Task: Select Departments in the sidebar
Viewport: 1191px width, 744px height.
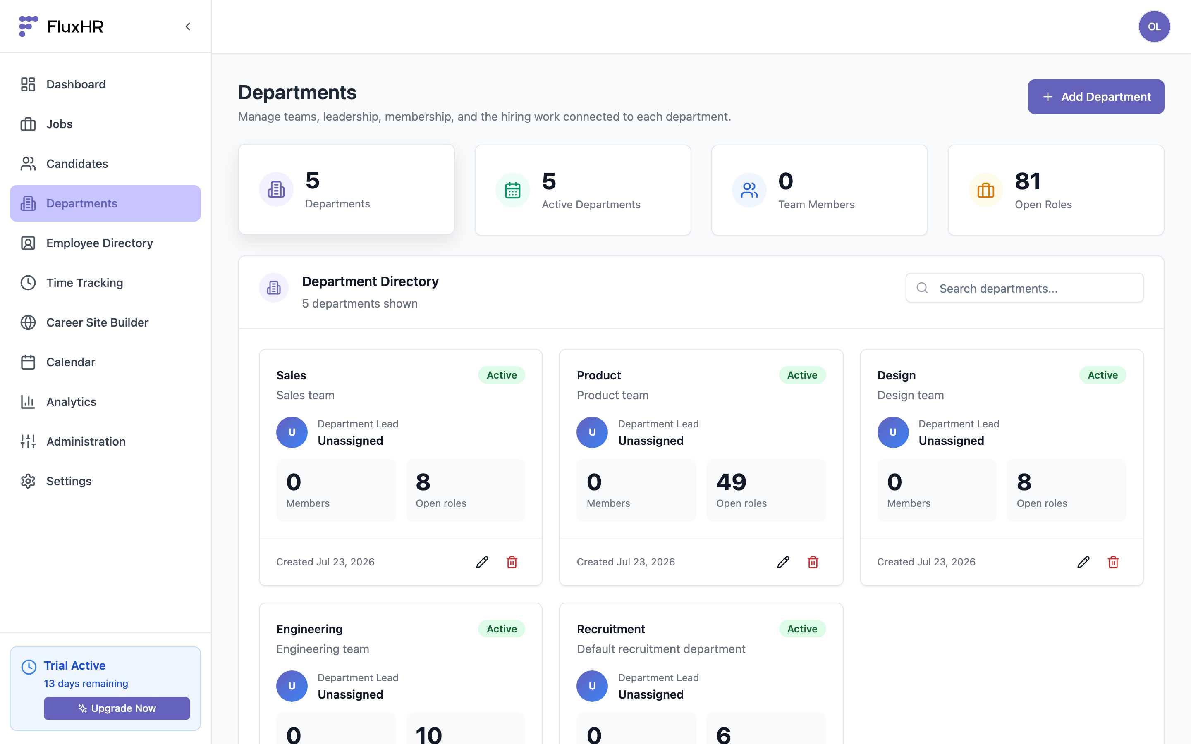Action: pos(105,203)
